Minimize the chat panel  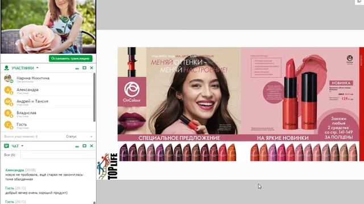click(77, 146)
